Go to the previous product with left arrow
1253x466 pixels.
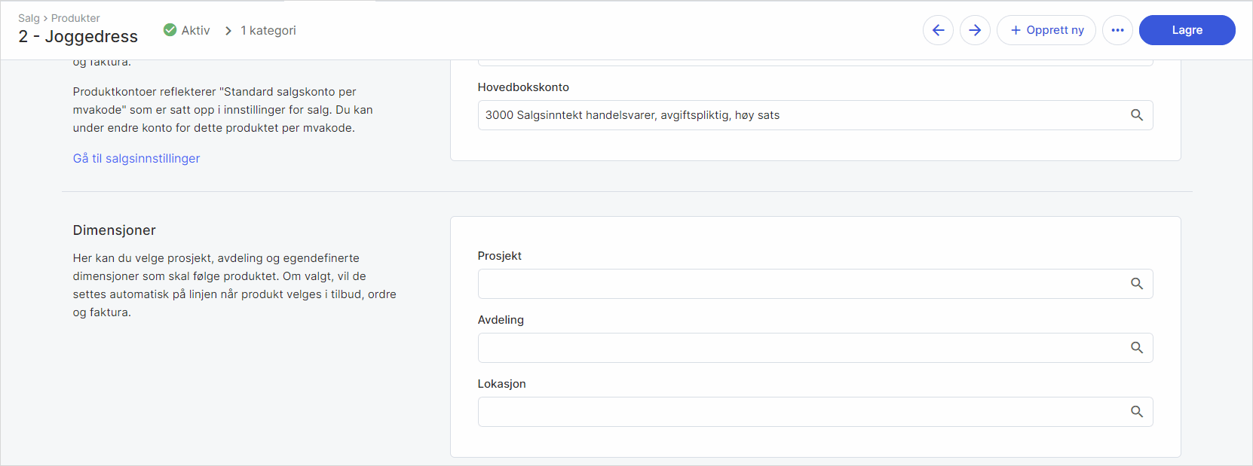click(x=938, y=30)
